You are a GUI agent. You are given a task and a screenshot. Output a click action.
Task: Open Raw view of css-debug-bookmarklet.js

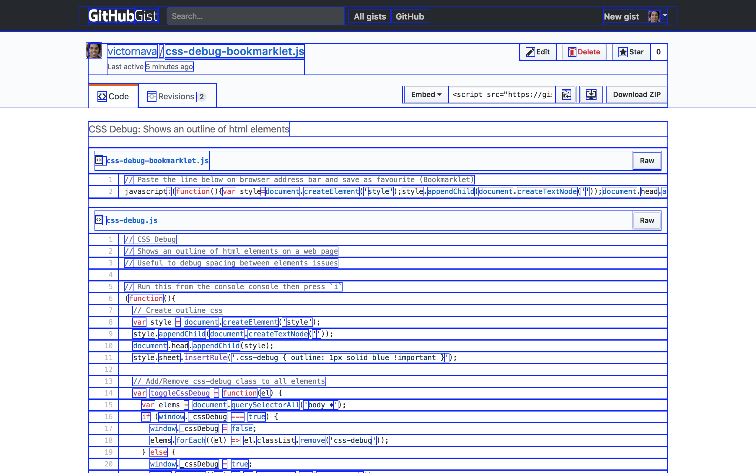click(647, 161)
